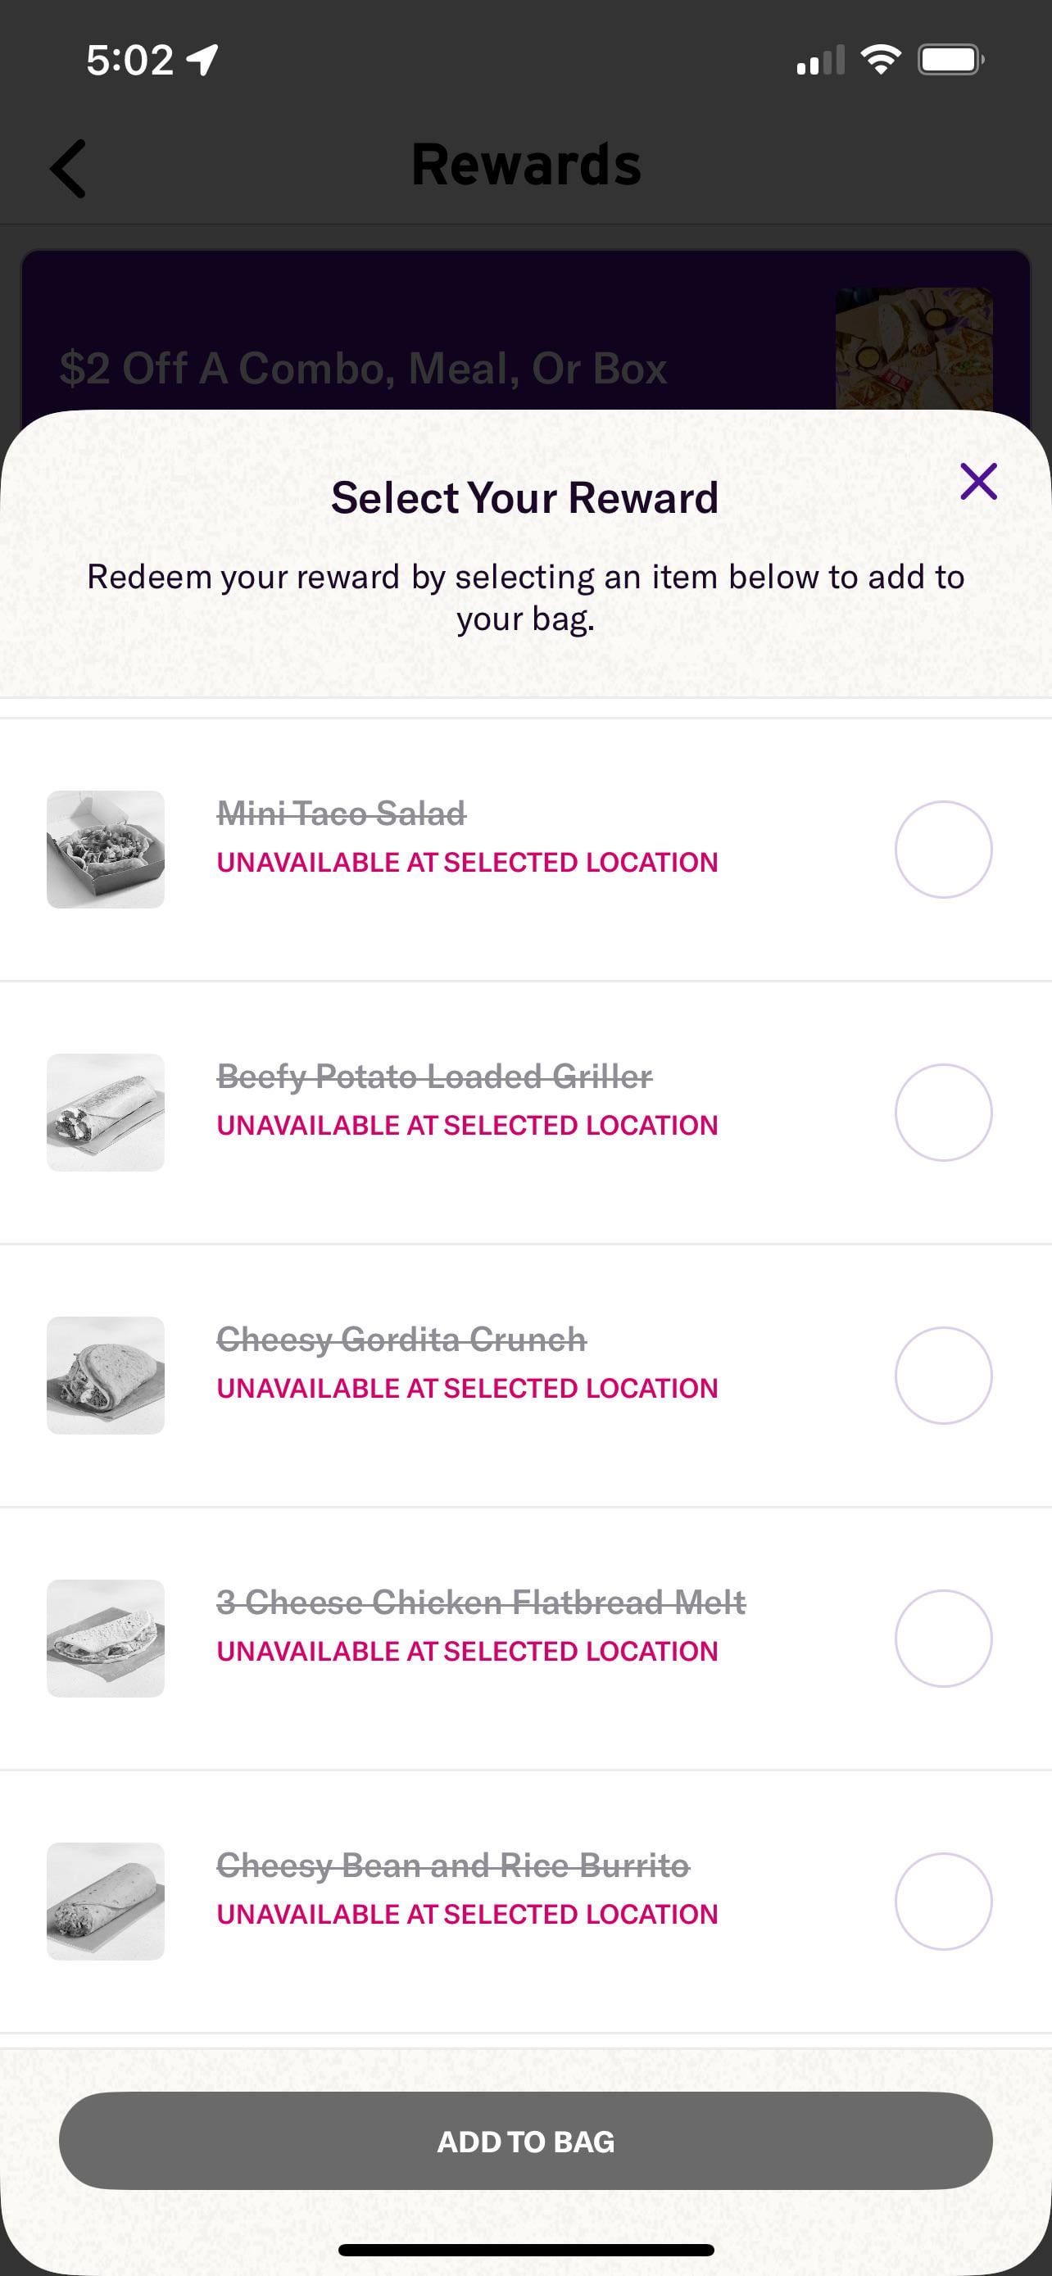The image size is (1052, 2276).
Task: Choose the Cheesy Gordita Crunch radio button
Action: (x=942, y=1375)
